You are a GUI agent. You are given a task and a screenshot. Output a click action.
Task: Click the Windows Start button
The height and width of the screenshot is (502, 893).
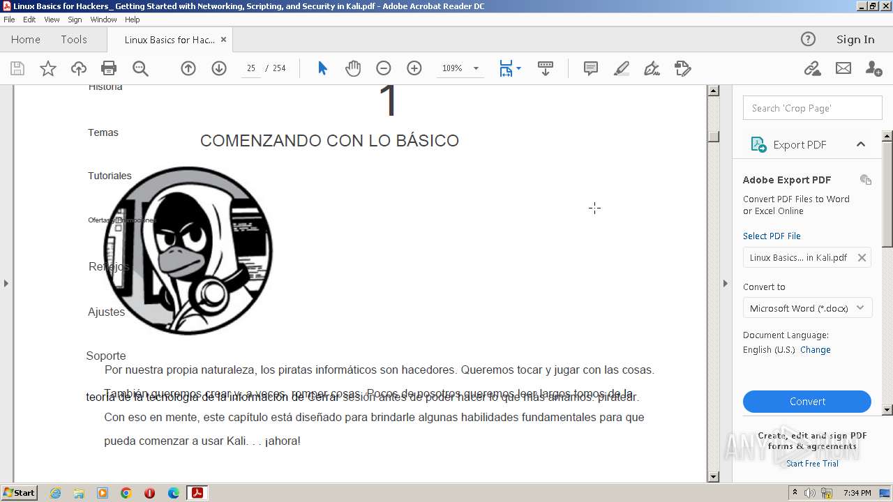[19, 492]
